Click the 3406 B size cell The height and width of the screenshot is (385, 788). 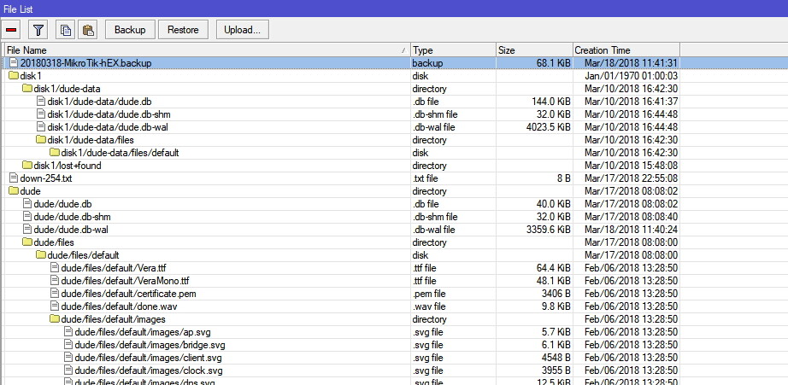click(x=556, y=294)
